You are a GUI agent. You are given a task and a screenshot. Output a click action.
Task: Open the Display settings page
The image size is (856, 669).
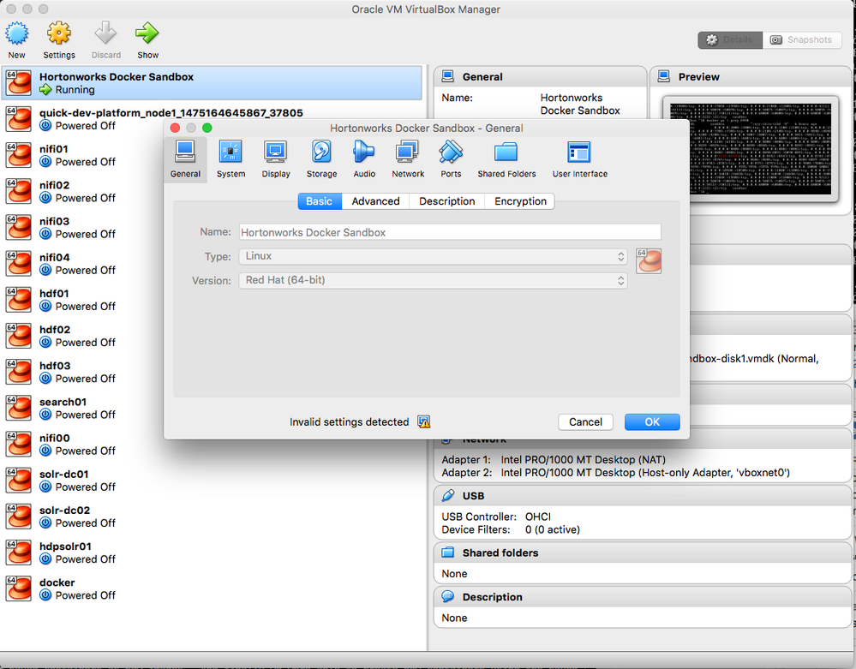point(275,158)
